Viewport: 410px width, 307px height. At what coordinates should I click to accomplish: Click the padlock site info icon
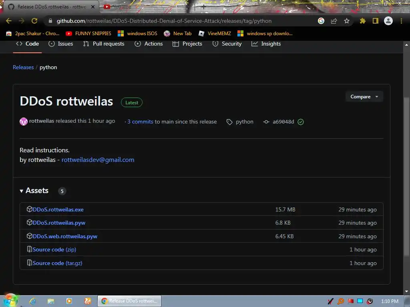pos(50,21)
